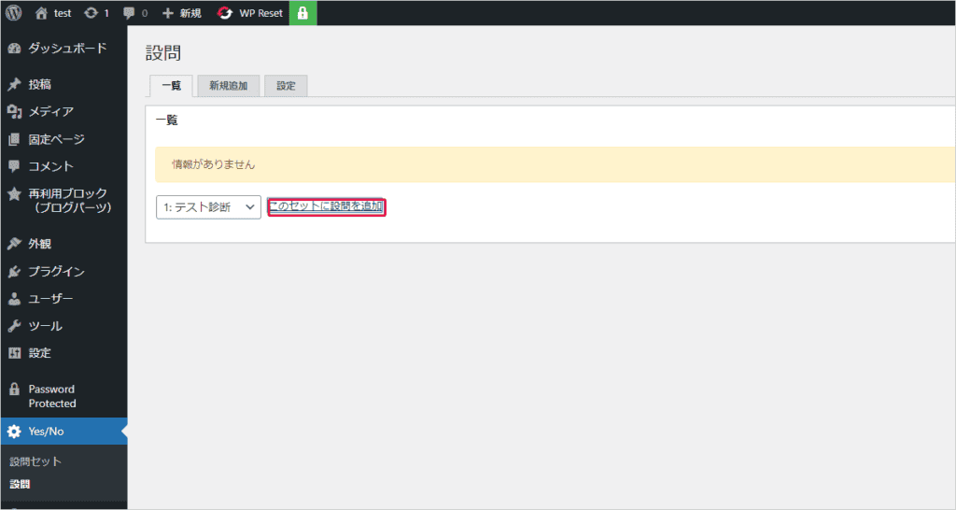
Task: Switch to the 新規追加 tab
Action: point(229,86)
